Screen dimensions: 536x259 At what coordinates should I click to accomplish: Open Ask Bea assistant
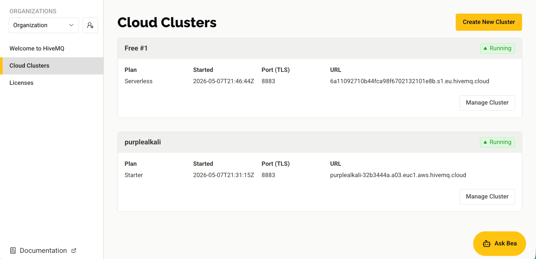coord(499,243)
